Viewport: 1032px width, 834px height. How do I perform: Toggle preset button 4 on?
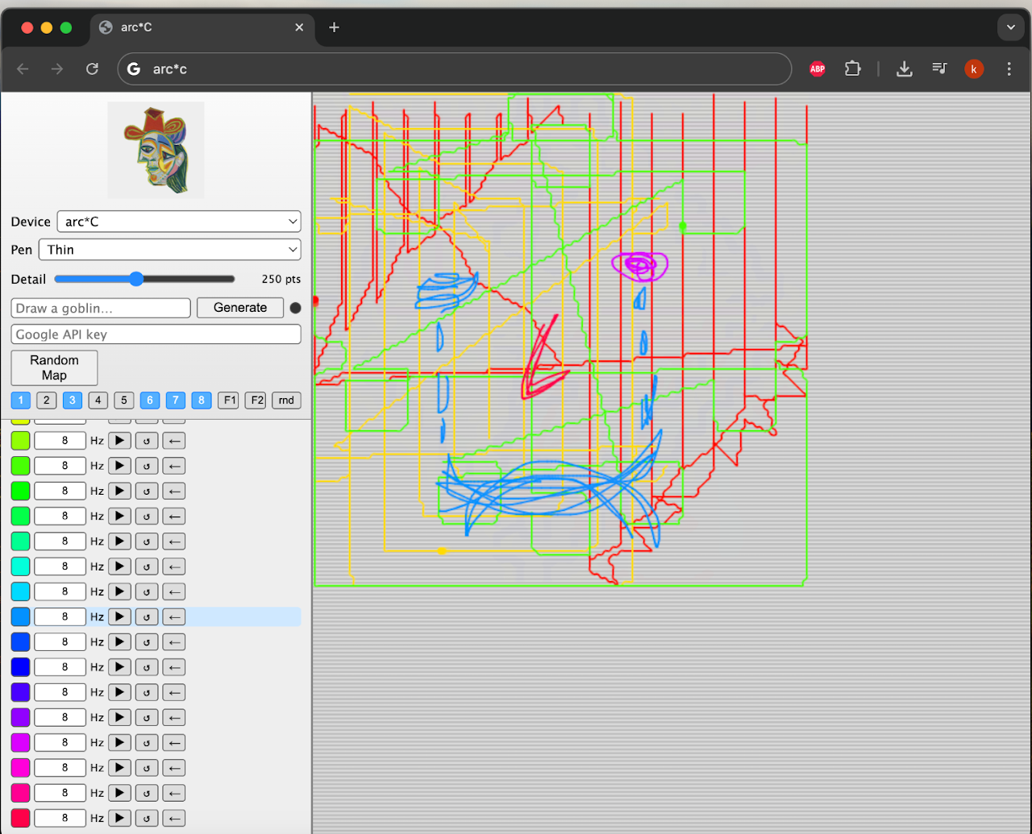click(98, 400)
